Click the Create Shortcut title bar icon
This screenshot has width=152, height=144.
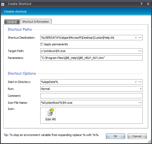[x=3, y=4]
